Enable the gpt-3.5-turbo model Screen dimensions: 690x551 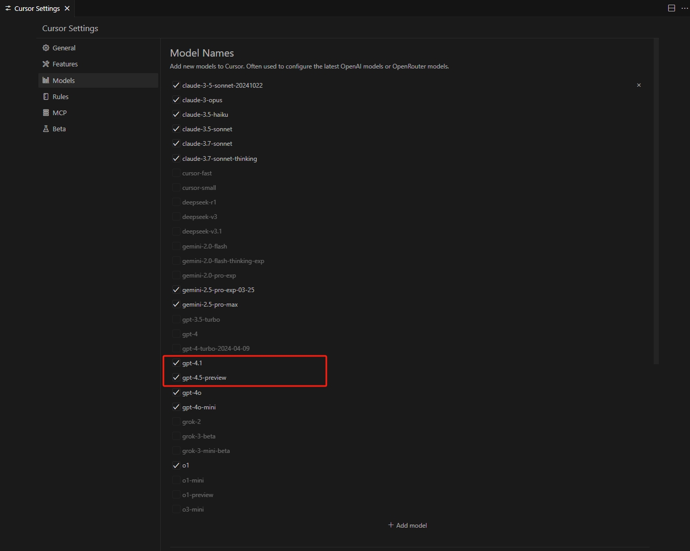176,319
